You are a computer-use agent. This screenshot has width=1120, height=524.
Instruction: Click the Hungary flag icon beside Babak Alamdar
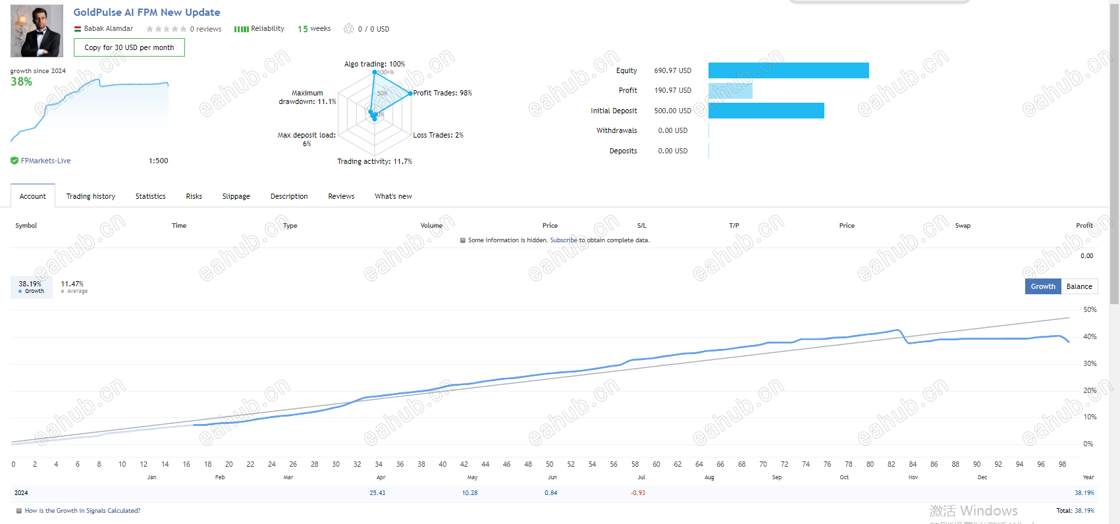(x=77, y=29)
